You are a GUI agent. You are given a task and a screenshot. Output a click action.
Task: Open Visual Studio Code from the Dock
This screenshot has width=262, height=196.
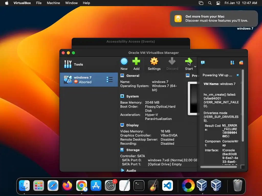(x=167, y=185)
